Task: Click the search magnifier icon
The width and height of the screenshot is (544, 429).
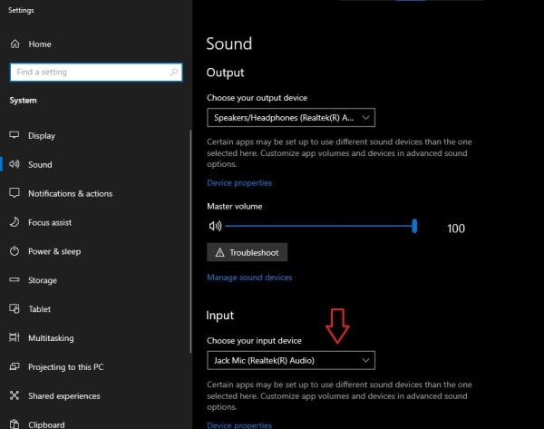Action: click(x=174, y=72)
